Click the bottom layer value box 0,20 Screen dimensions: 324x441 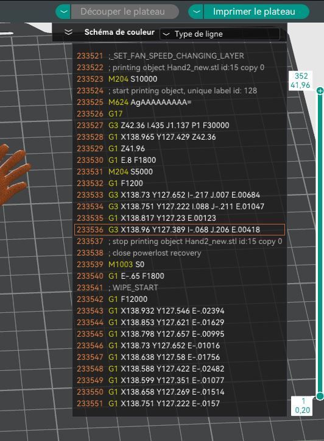click(302, 406)
